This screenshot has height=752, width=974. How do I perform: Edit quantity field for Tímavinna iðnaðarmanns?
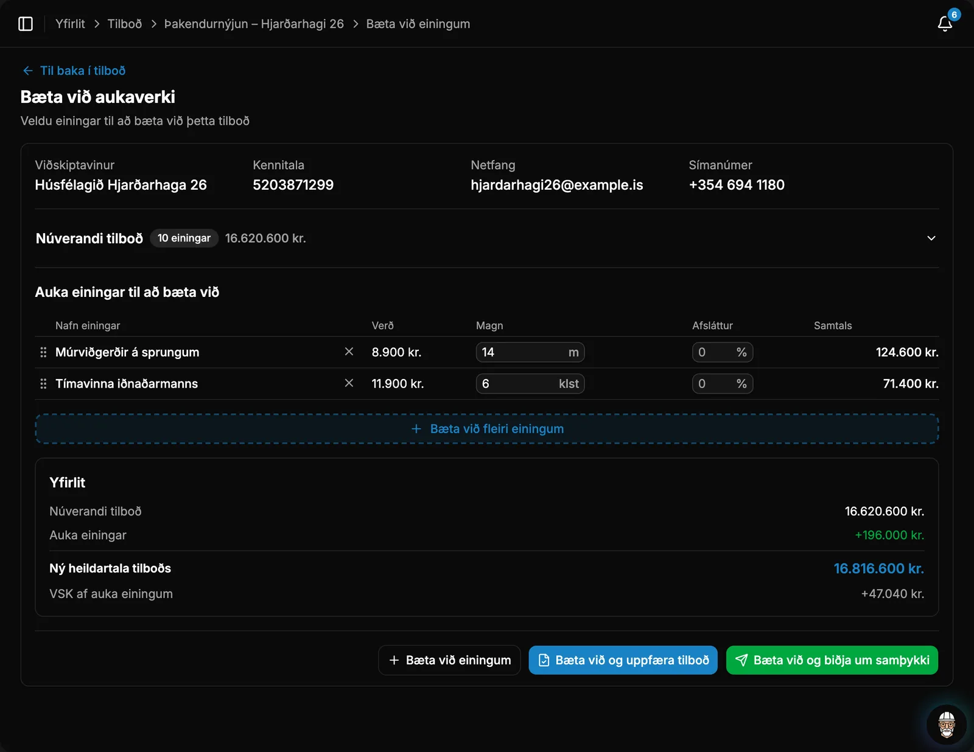[530, 384]
